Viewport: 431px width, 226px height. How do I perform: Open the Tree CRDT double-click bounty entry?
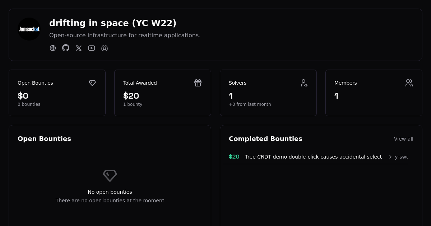tap(314, 157)
